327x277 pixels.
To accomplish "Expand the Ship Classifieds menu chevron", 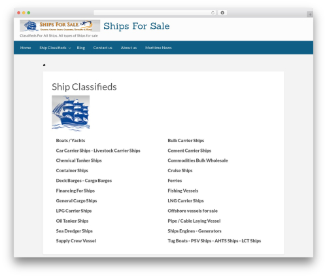I will click(x=69, y=48).
